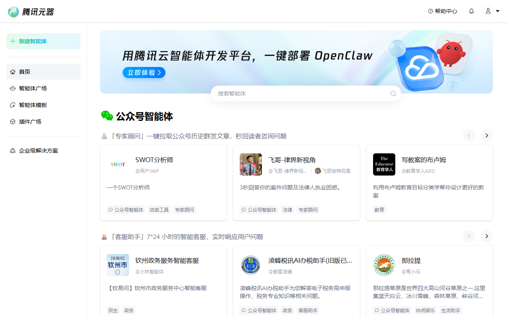
Task: Click the 智能体广场 robot icon
Action: click(13, 88)
